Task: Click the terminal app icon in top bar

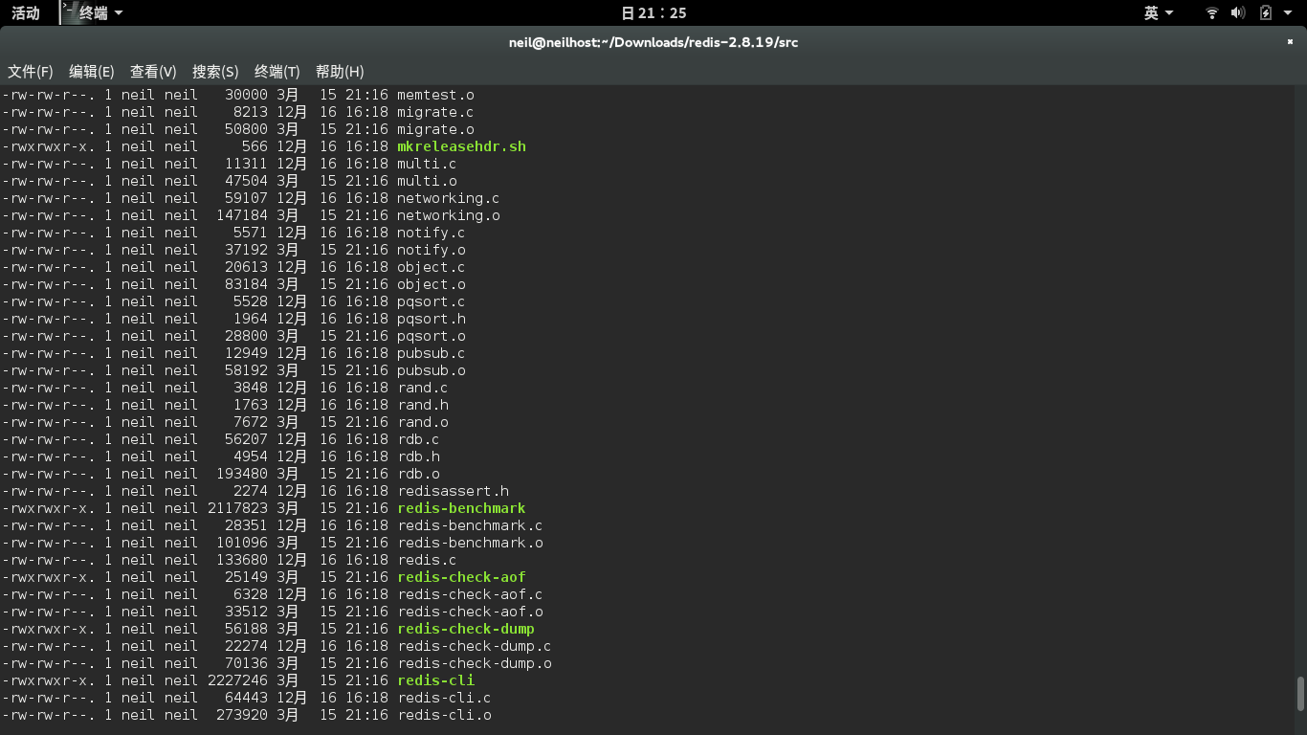Action: coord(68,12)
